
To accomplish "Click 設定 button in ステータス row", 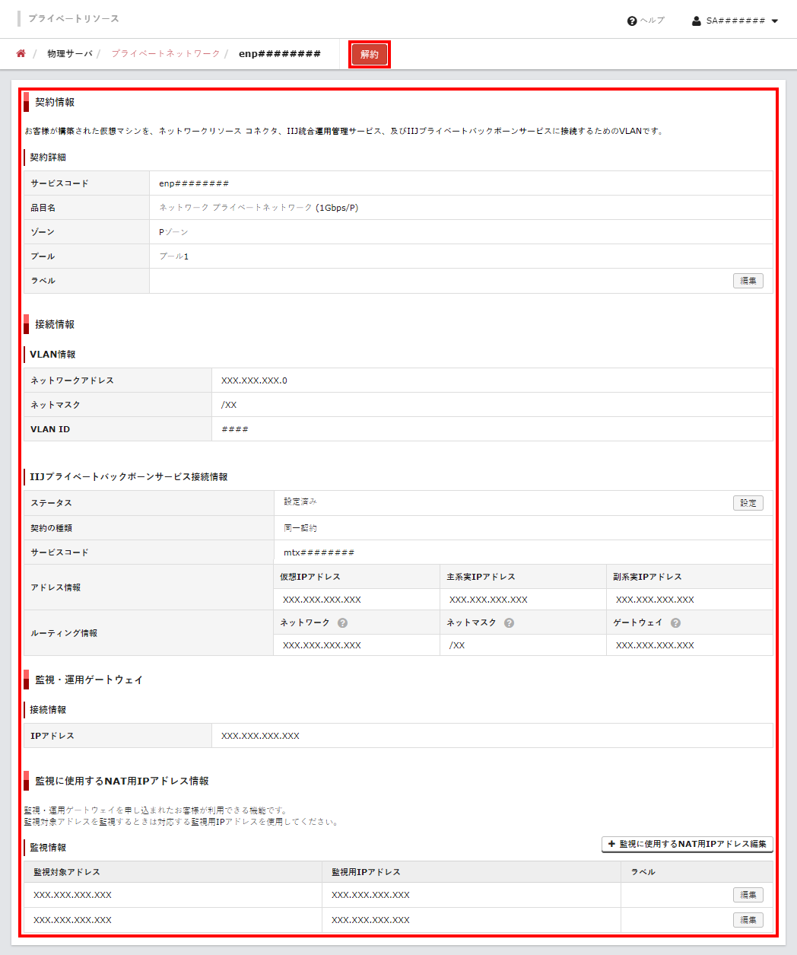I will [x=748, y=503].
